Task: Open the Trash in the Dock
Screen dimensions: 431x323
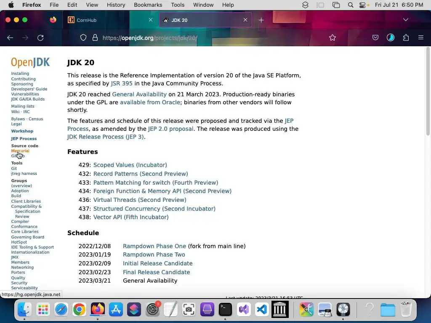Action: coord(406,310)
